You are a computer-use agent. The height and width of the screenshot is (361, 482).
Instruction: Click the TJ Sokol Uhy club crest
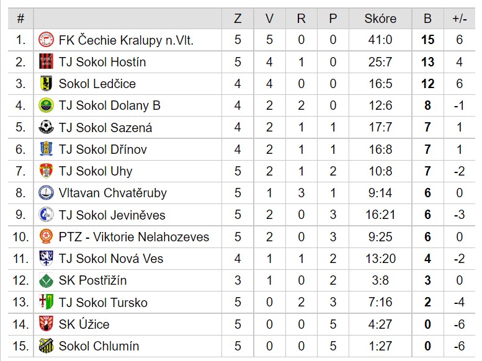(46, 171)
